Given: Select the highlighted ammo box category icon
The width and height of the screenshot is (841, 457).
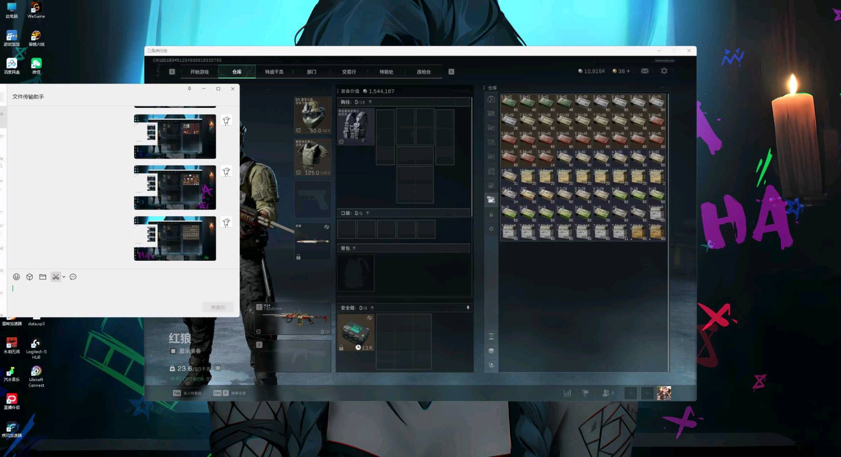Looking at the screenshot, I should (491, 199).
